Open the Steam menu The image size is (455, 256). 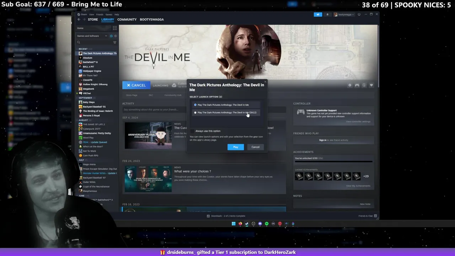tap(84, 15)
